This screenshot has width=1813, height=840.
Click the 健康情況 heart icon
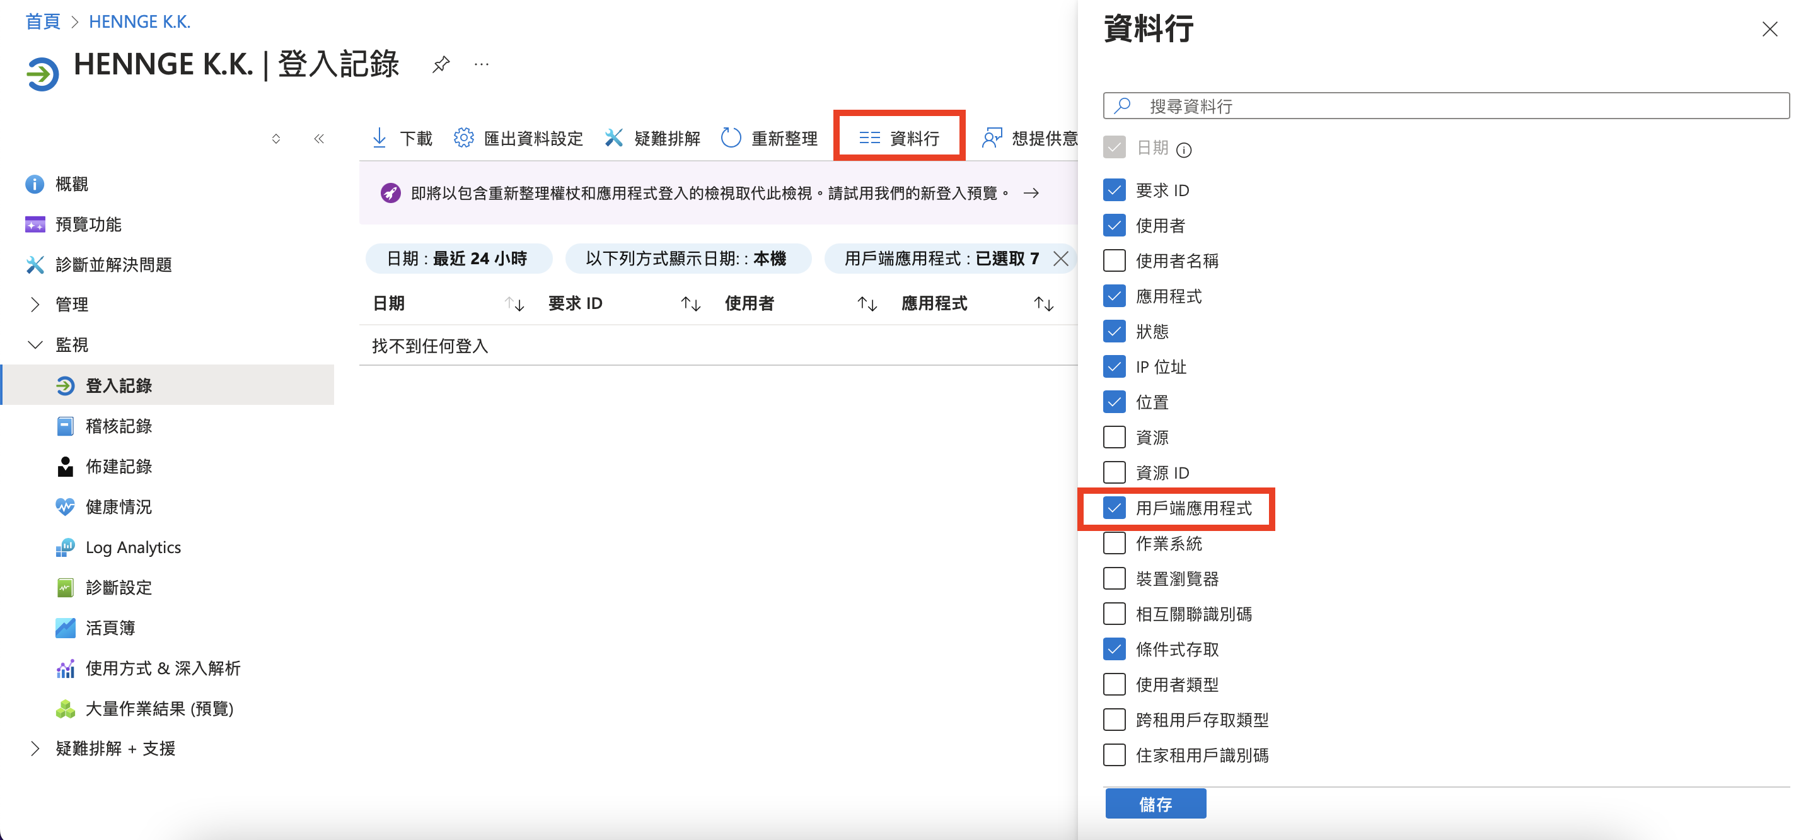(65, 506)
